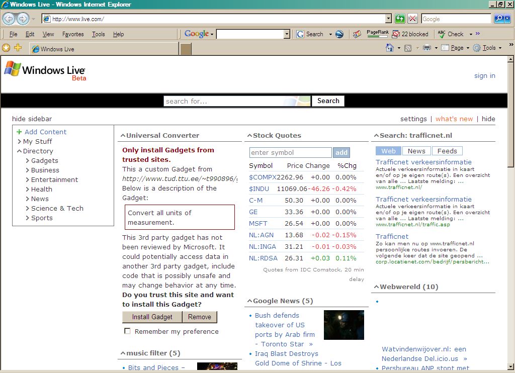Viewport: 515px width, 373px height.
Task: Open the File menu
Action: (14, 34)
